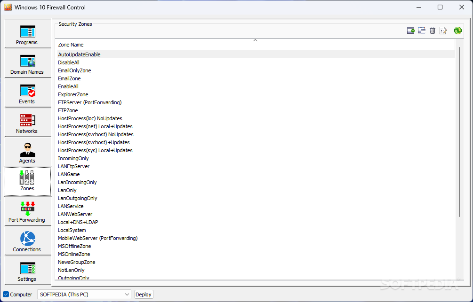
Task: Maximize the Firewall Control window
Action: coord(440,7)
